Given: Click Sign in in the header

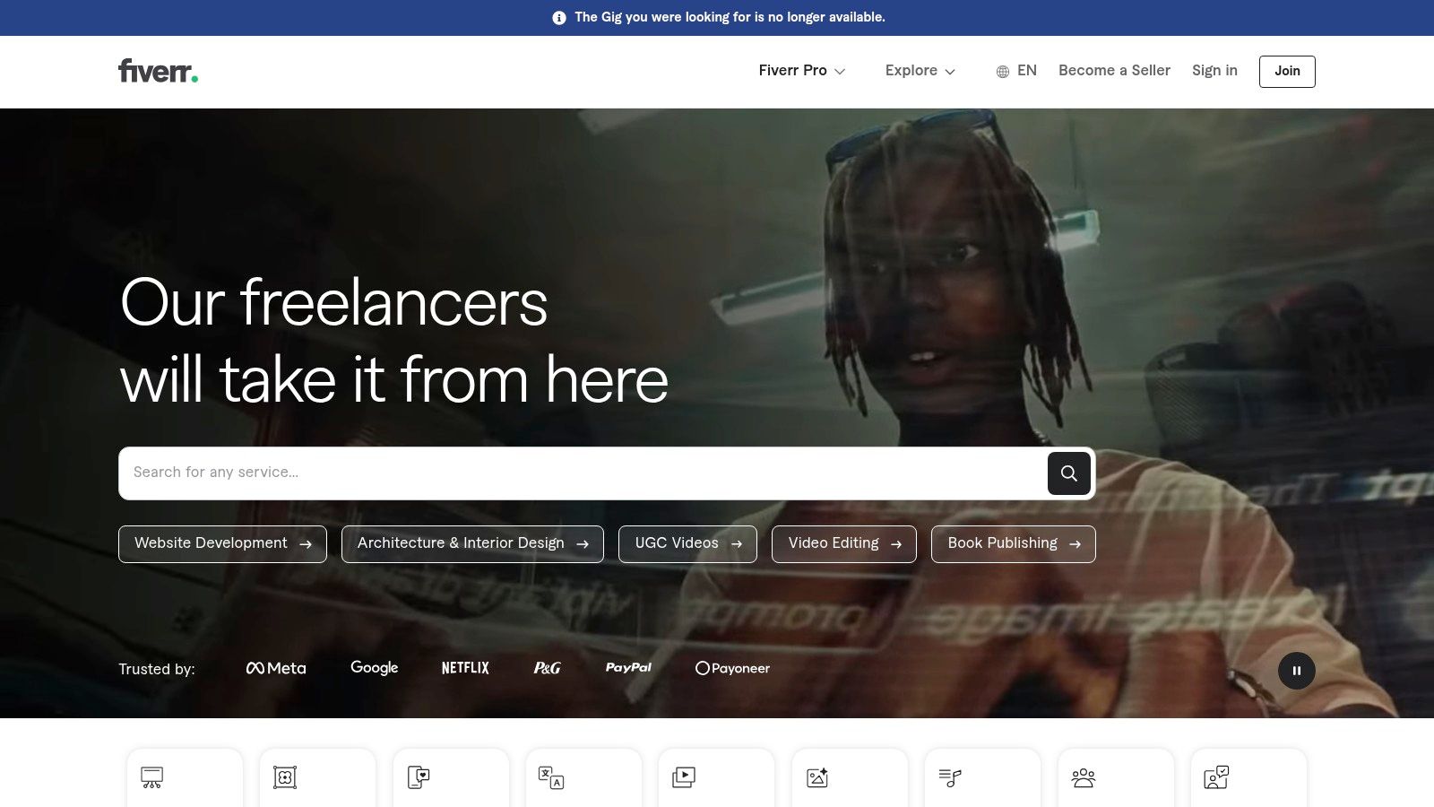Looking at the screenshot, I should click(1214, 71).
